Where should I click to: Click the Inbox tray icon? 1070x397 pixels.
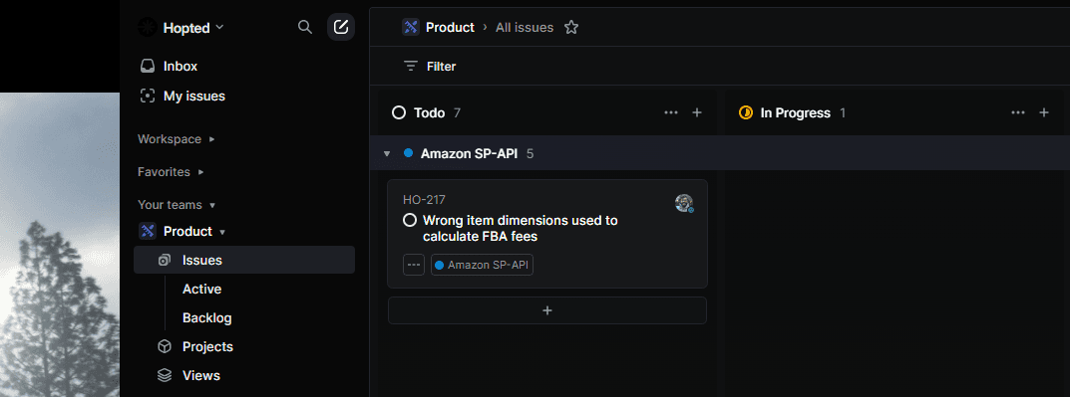(x=148, y=66)
